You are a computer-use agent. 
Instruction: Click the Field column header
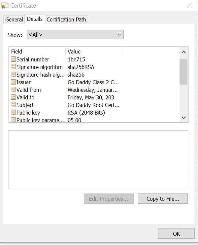38,52
